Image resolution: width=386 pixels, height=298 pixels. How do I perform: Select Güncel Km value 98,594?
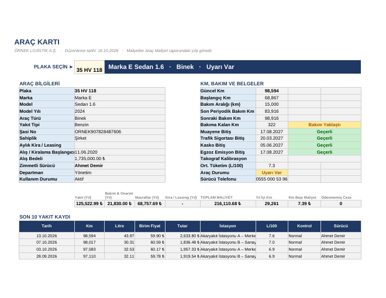point(272,91)
